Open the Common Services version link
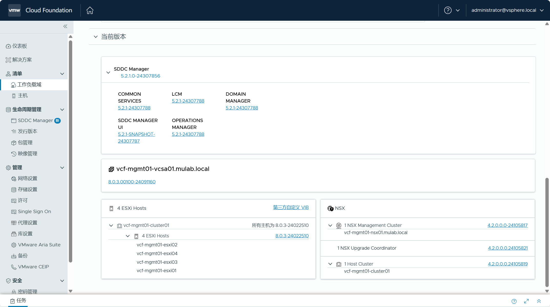The image size is (550, 307). point(134,108)
